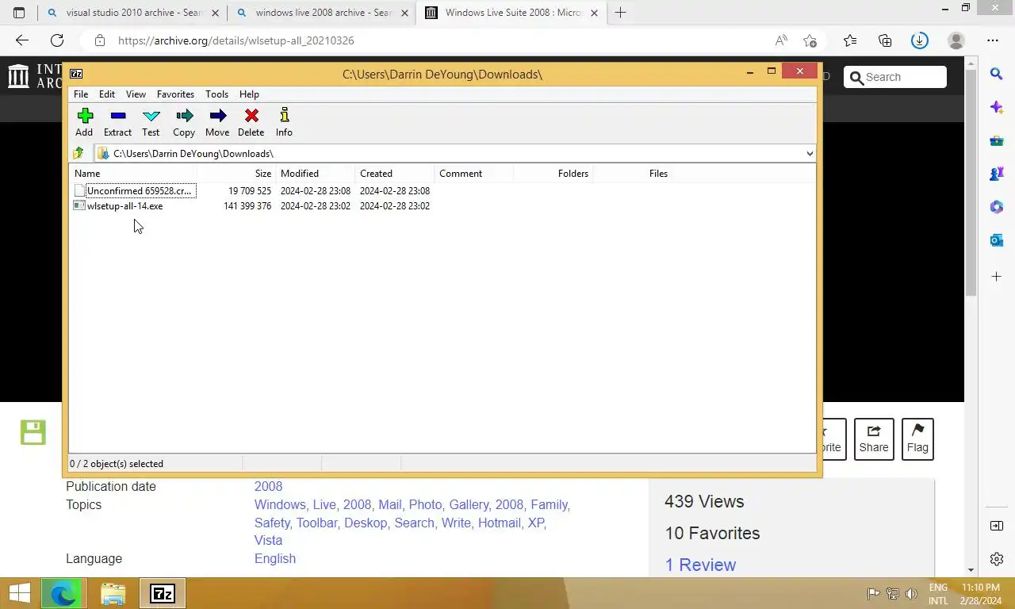
Task: Click the 7z icon in the title bar
Action: point(76,74)
